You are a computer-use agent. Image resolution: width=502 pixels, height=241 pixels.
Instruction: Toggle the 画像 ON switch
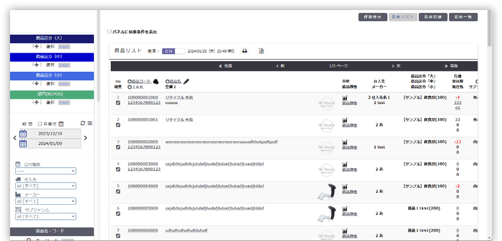click(x=173, y=51)
